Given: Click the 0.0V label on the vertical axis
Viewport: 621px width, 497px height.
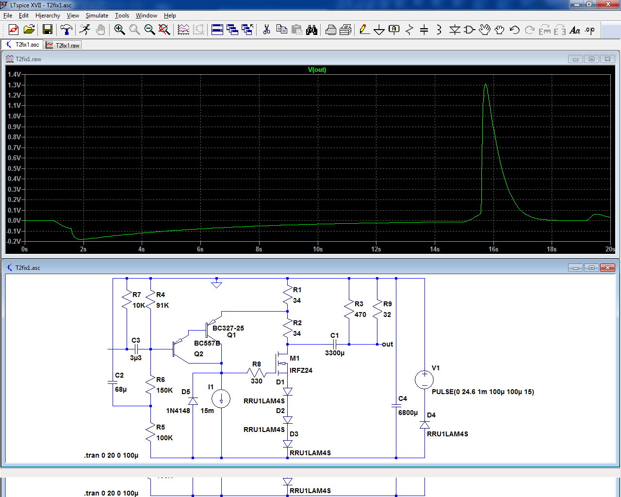Looking at the screenshot, I should point(14,220).
